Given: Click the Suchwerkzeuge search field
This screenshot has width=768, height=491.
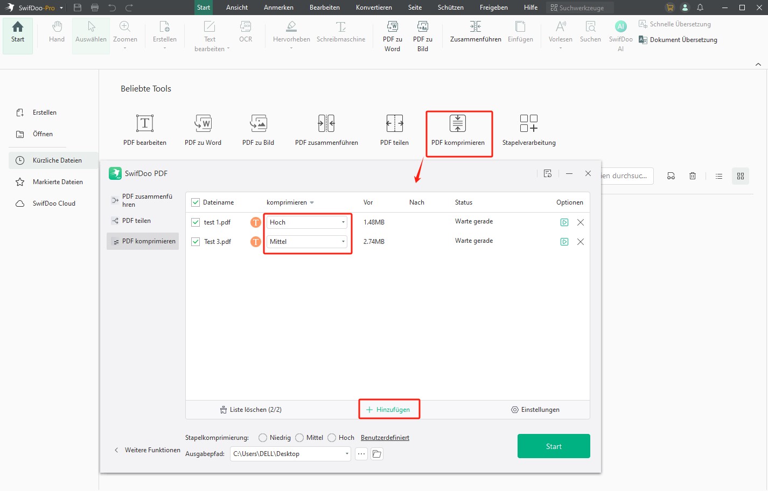Looking at the screenshot, I should (580, 8).
